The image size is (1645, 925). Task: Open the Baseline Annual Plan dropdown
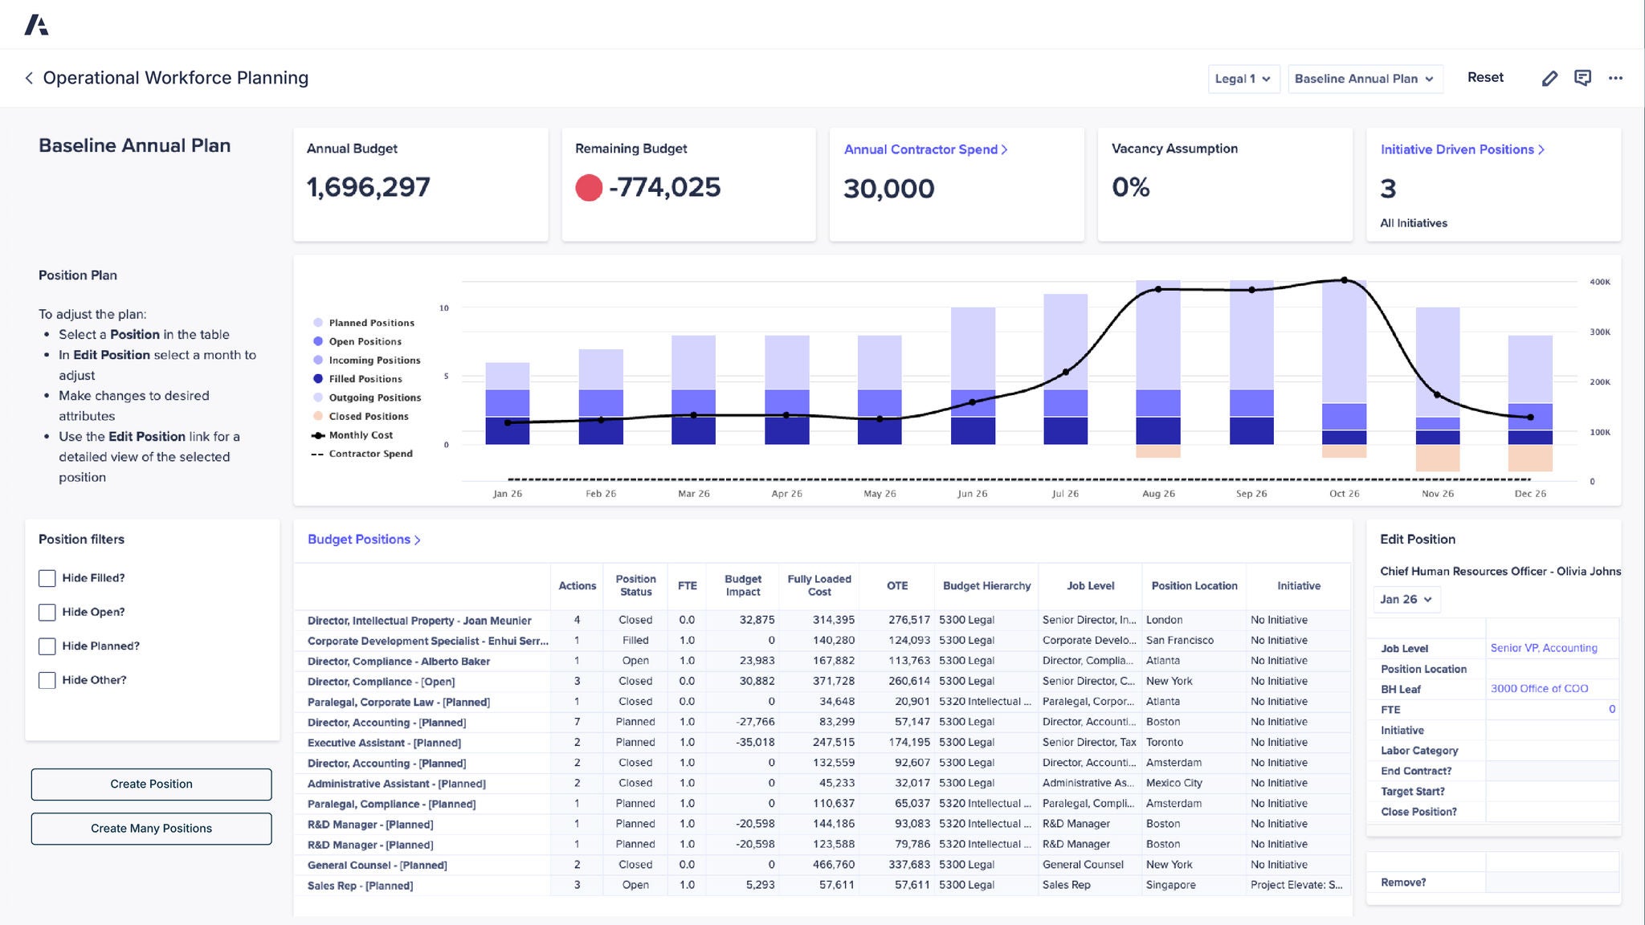1365,79
